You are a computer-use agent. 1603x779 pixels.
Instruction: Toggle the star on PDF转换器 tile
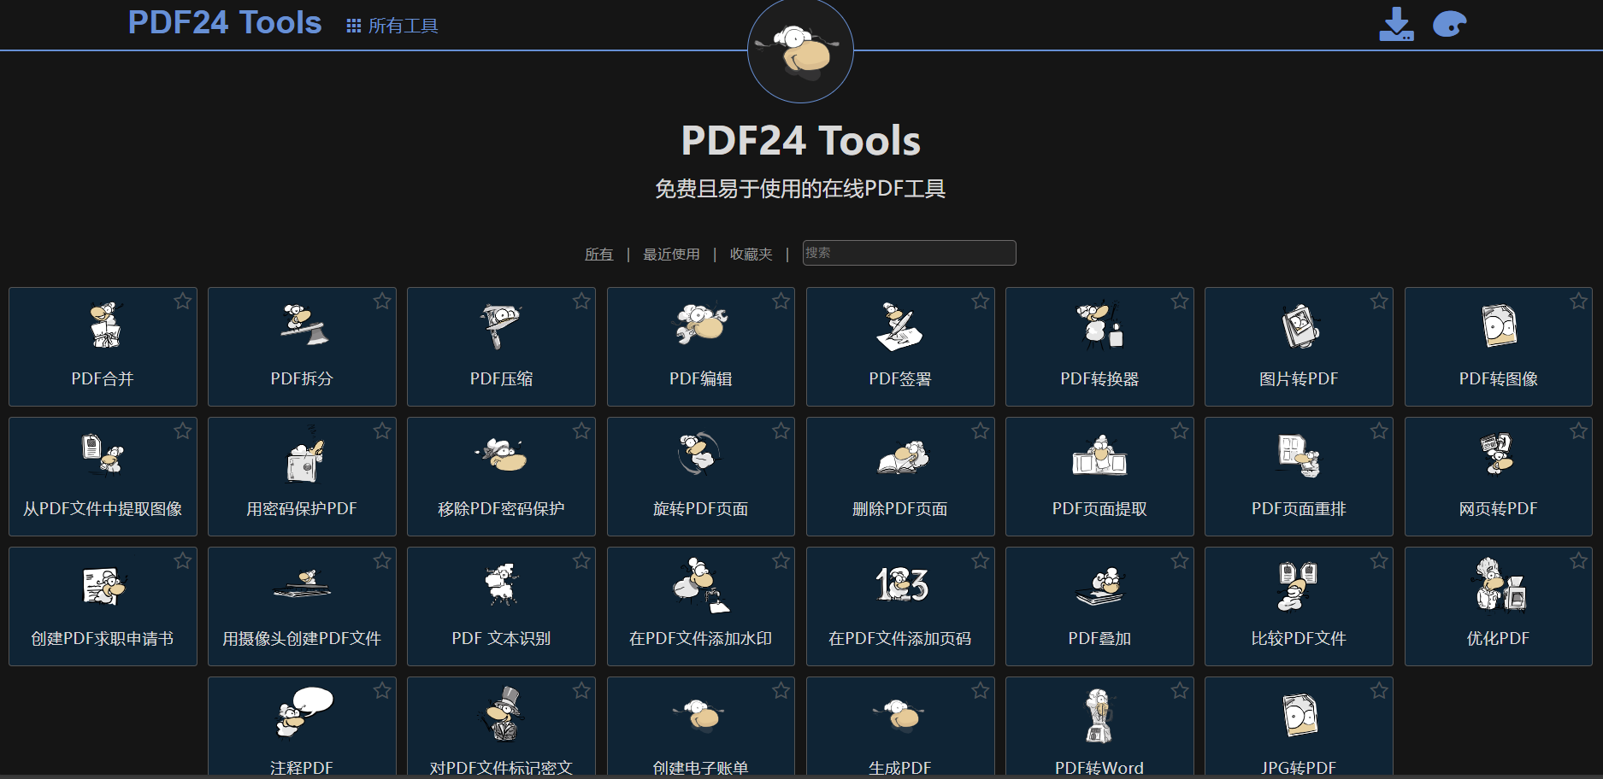pos(1181,301)
